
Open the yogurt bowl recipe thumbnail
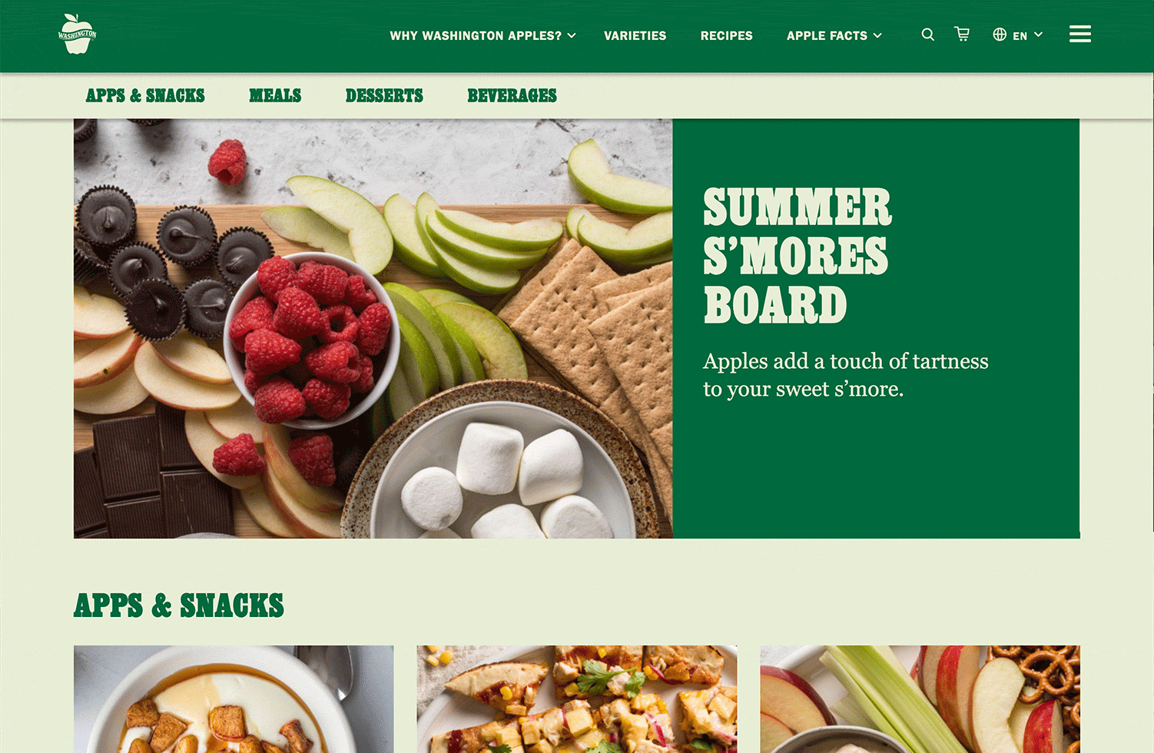[x=234, y=699]
